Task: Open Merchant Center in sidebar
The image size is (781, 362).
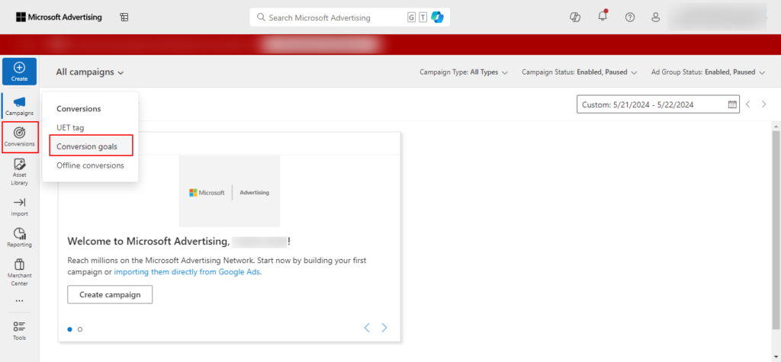Action: click(x=19, y=272)
